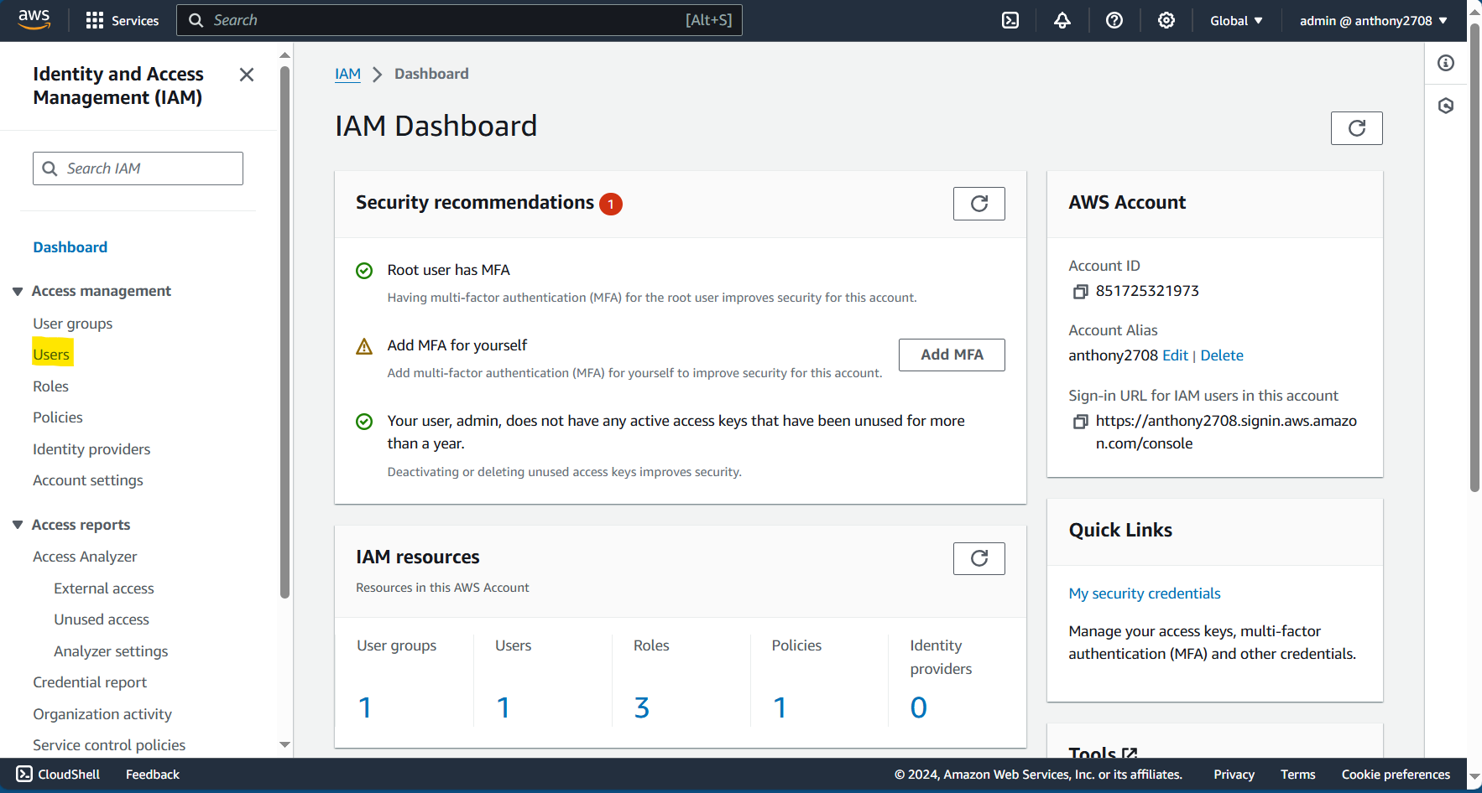Open Feedback in the footer
The width and height of the screenshot is (1482, 793).
point(153,775)
